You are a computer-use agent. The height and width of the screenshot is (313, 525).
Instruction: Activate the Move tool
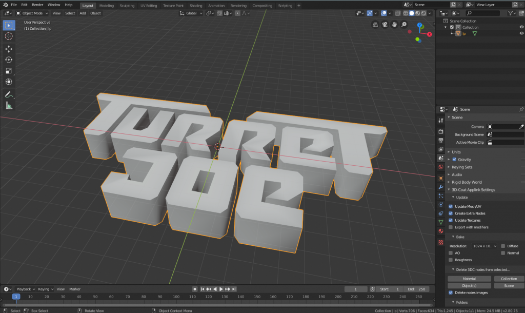[x=9, y=49]
